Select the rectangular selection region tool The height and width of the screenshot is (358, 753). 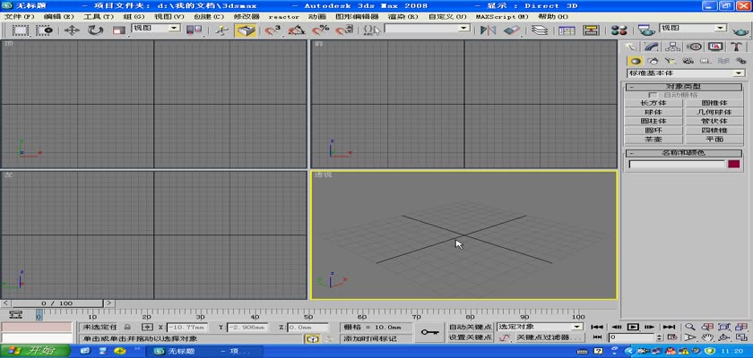click(20, 30)
